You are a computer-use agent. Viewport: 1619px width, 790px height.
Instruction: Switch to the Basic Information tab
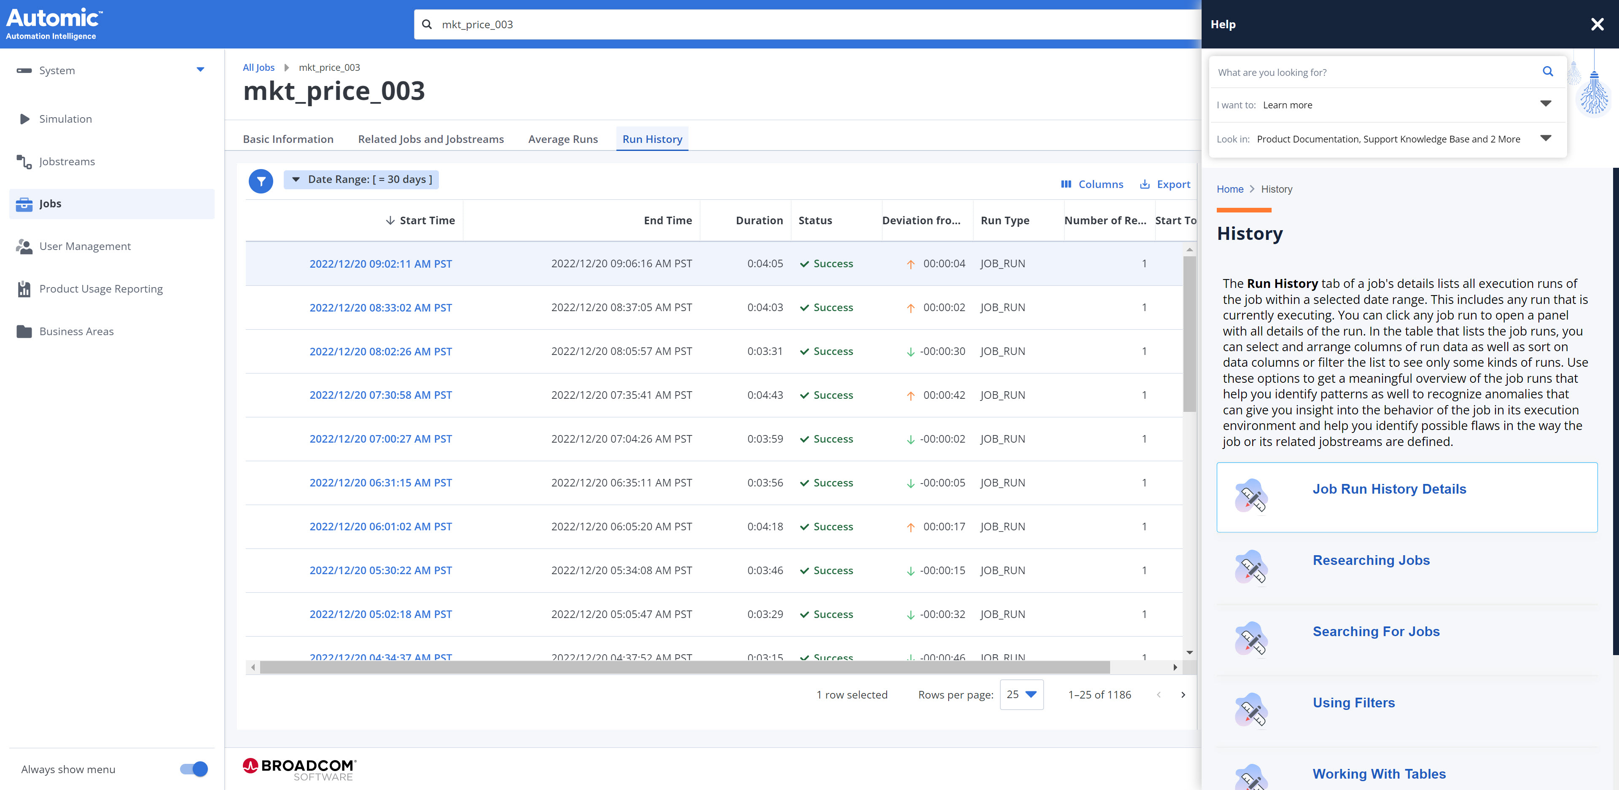288,139
